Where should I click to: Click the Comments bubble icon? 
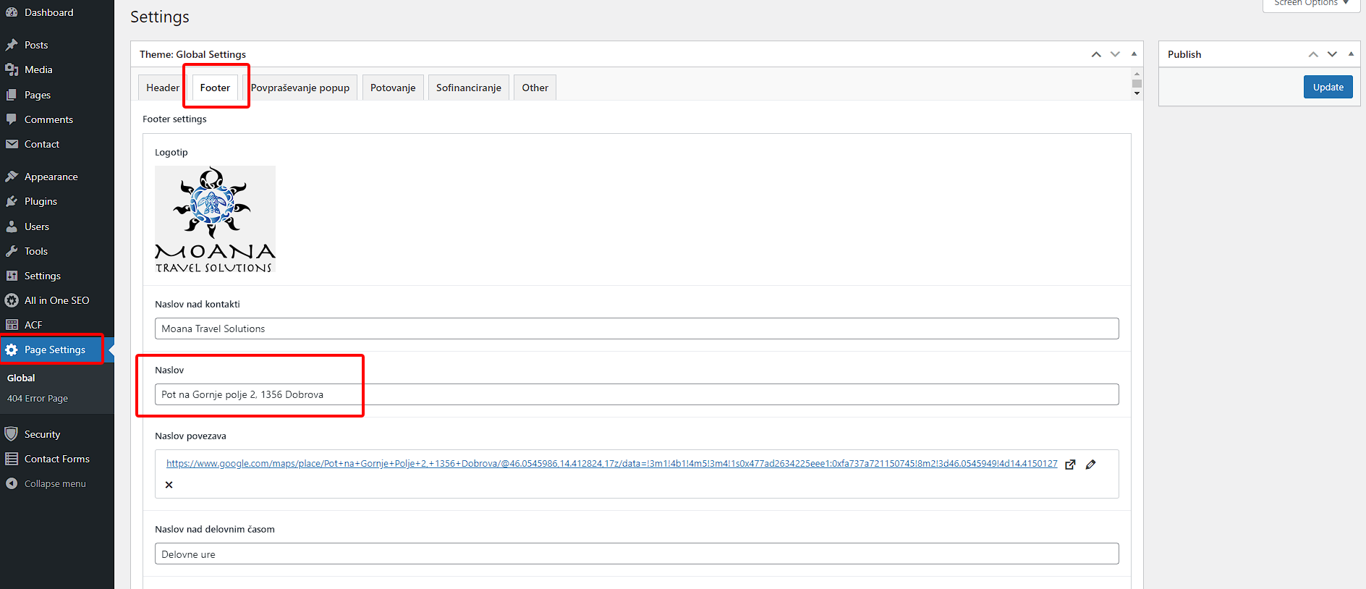[x=12, y=119]
